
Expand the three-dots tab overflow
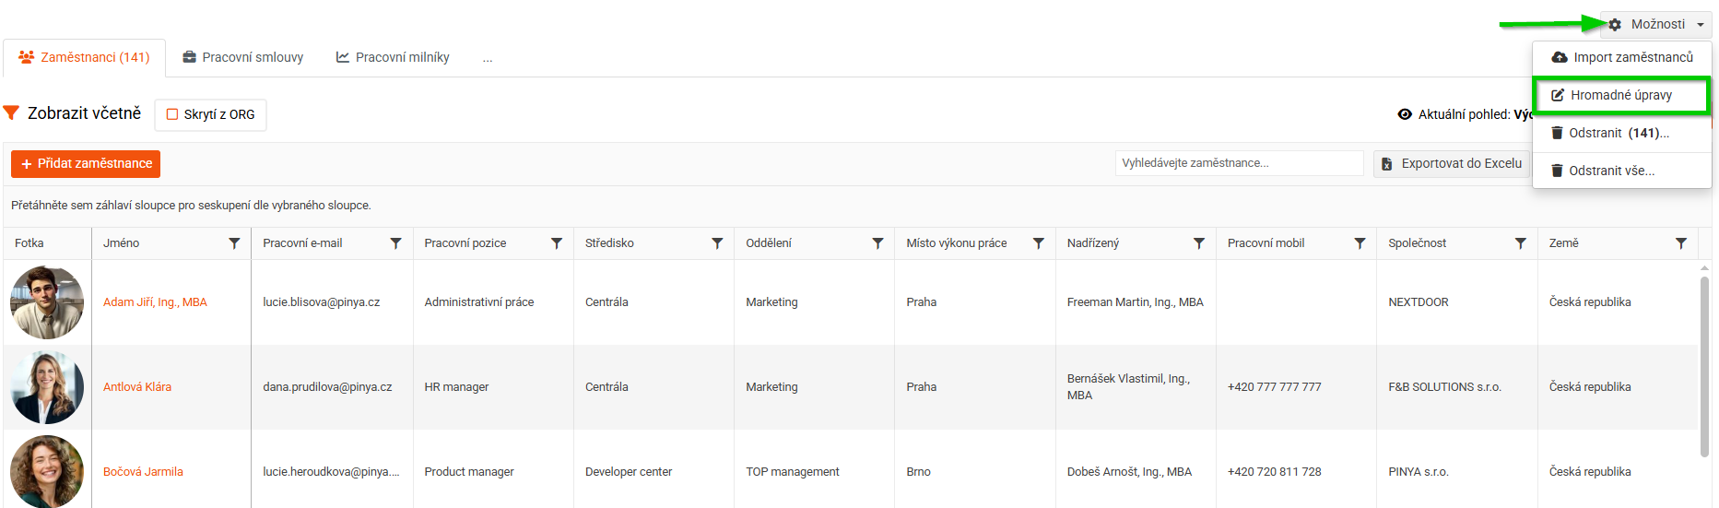pos(488,58)
